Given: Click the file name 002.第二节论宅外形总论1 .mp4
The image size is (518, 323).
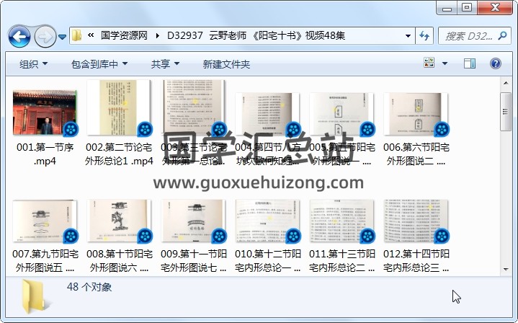Looking at the screenshot, I should (x=119, y=154).
